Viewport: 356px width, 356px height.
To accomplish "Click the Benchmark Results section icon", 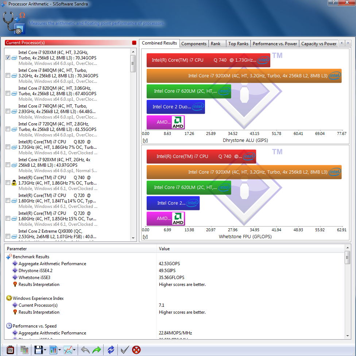I will pos(9,256).
